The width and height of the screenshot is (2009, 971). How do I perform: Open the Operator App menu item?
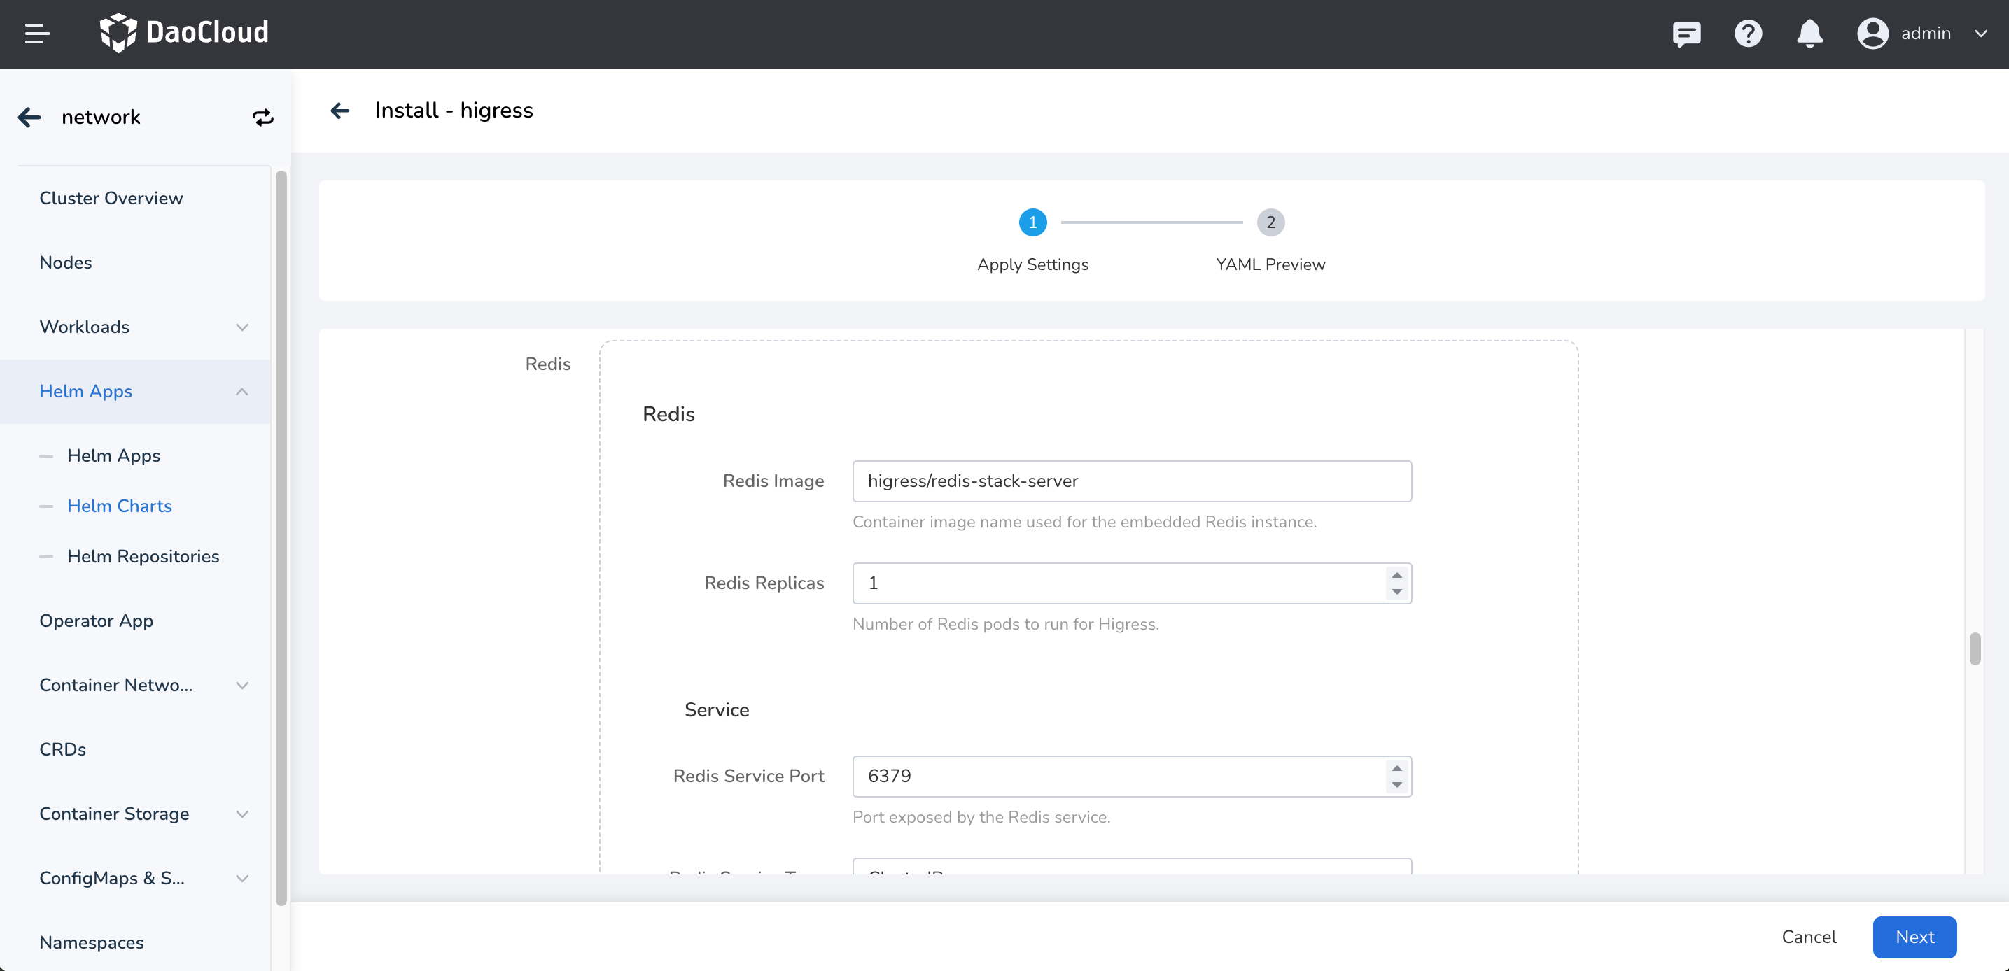[x=96, y=621]
